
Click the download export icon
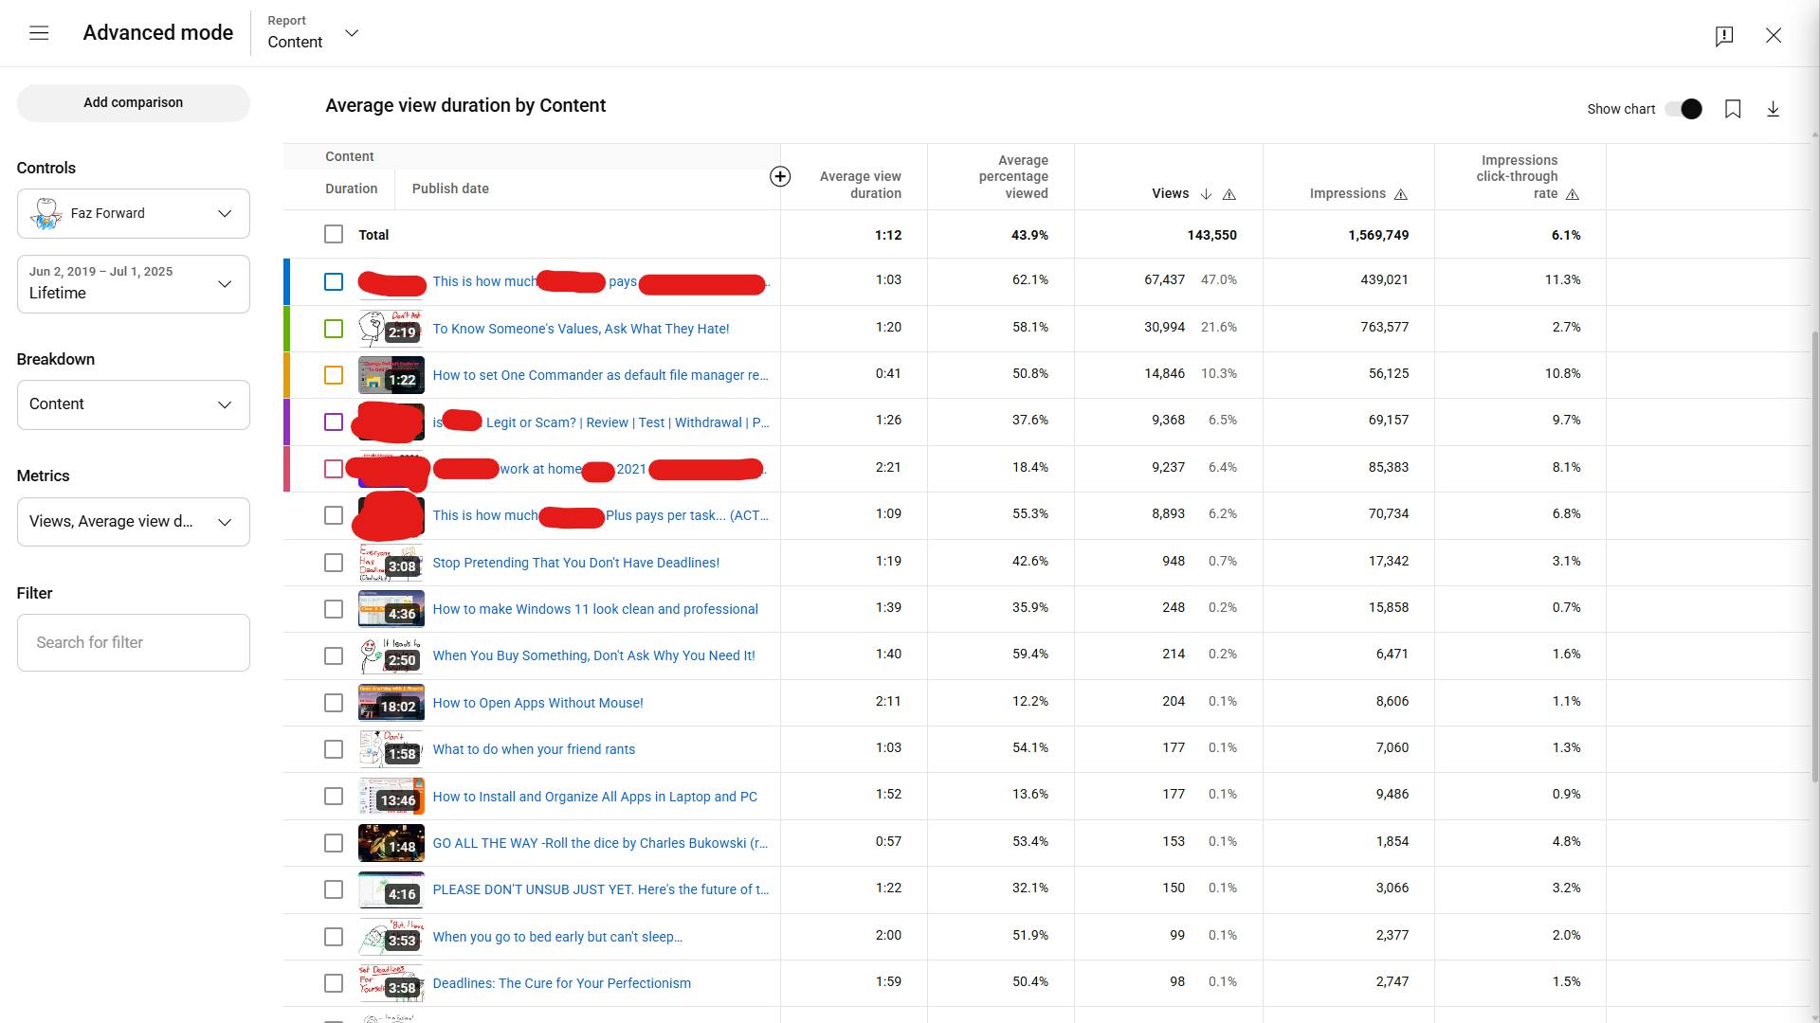click(x=1773, y=109)
